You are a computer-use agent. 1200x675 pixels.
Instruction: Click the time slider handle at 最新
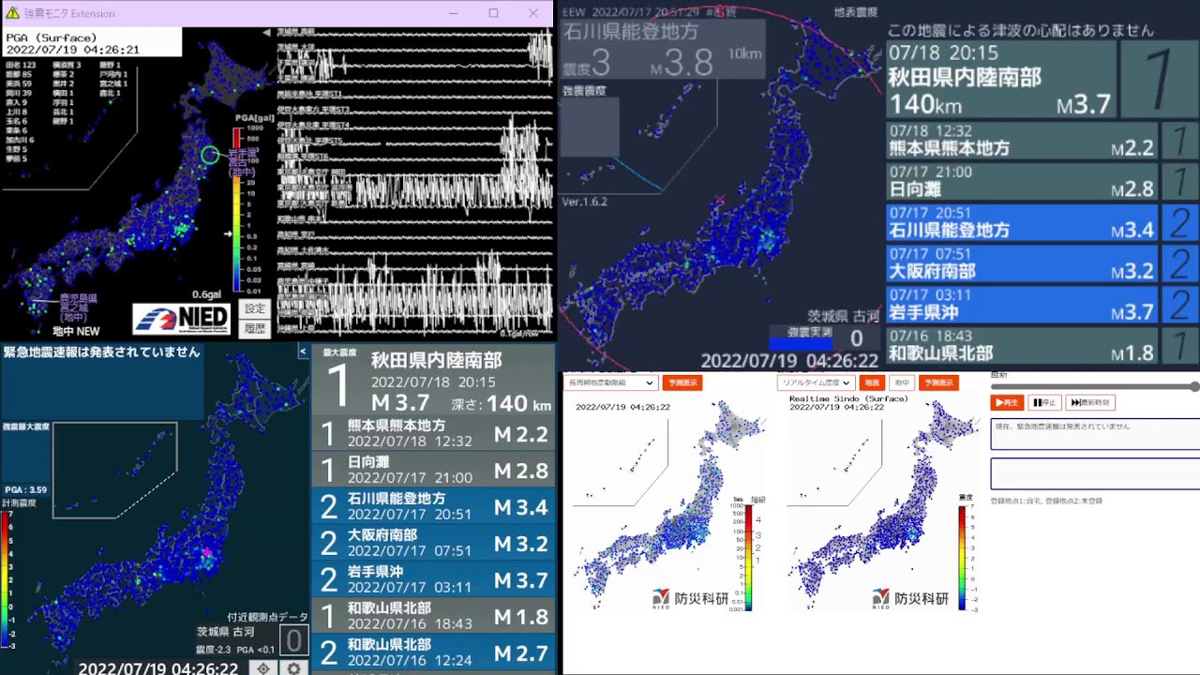pyautogui.click(x=1194, y=386)
